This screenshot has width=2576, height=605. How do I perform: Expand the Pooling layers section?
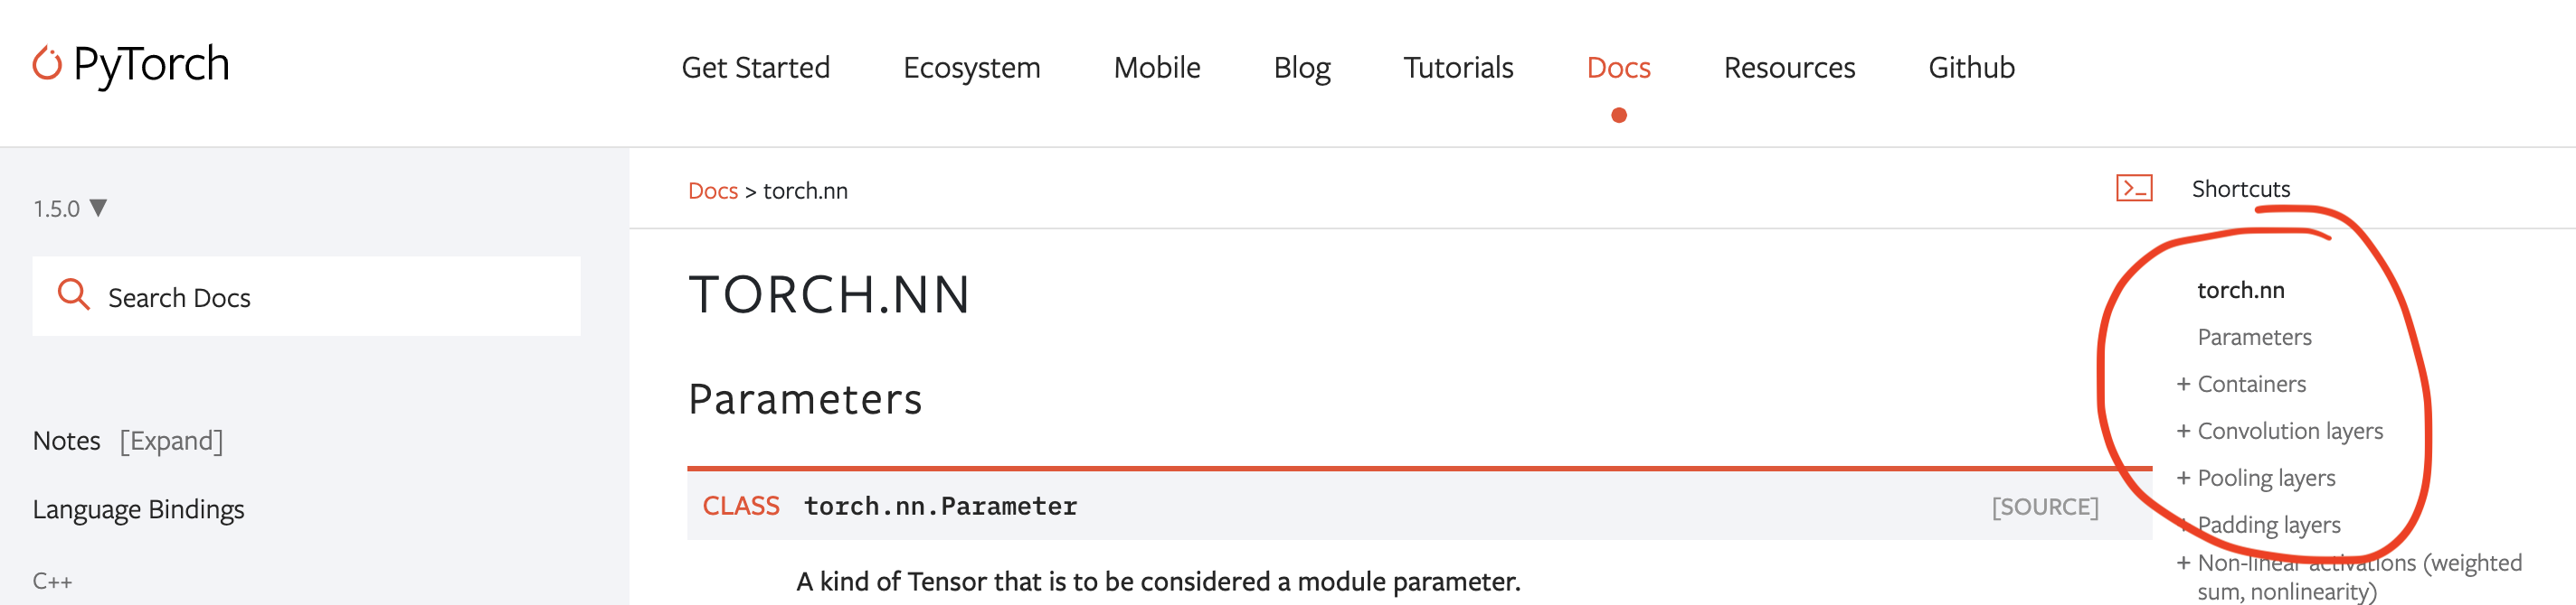coord(2266,477)
